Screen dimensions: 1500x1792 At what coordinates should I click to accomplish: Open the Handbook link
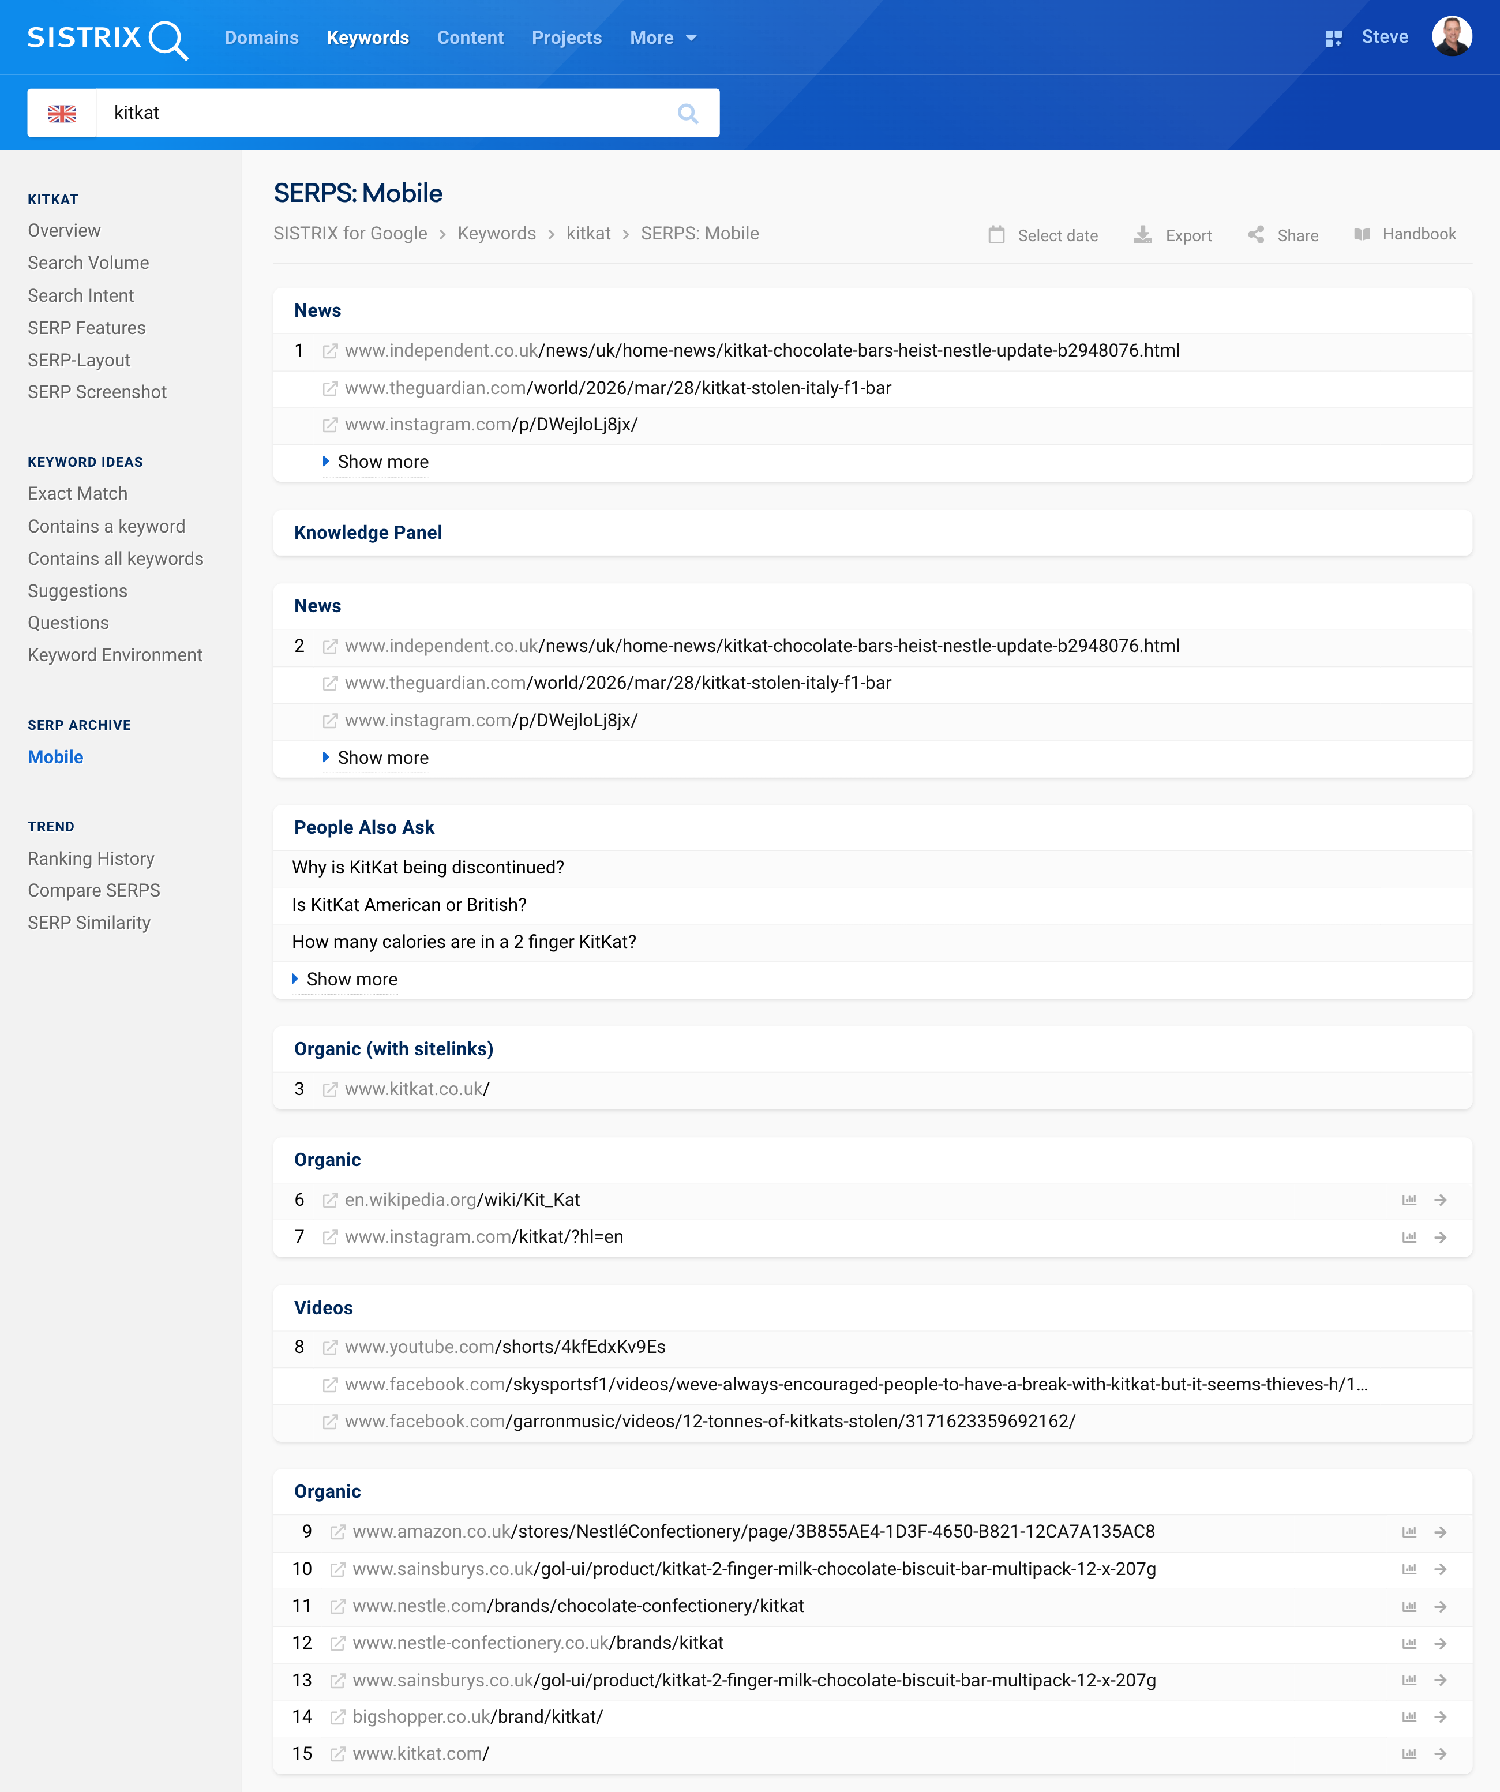tap(1418, 234)
